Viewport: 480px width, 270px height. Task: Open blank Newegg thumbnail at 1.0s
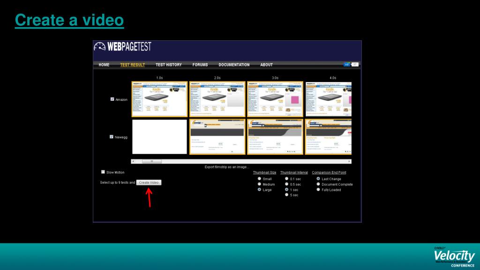pos(159,137)
